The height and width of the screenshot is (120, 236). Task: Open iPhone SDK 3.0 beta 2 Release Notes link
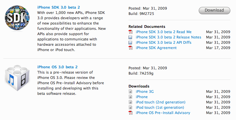[168, 37]
